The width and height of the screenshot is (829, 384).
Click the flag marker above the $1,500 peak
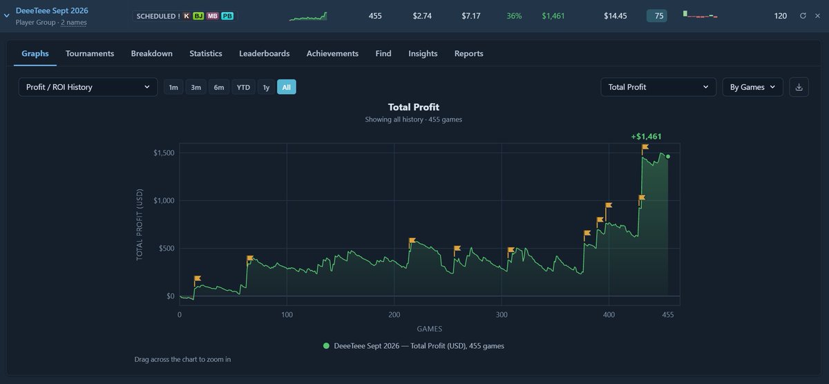click(645, 147)
